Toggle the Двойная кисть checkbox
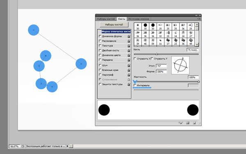 point(100,50)
